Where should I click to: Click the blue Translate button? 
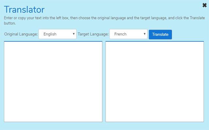click(160, 34)
